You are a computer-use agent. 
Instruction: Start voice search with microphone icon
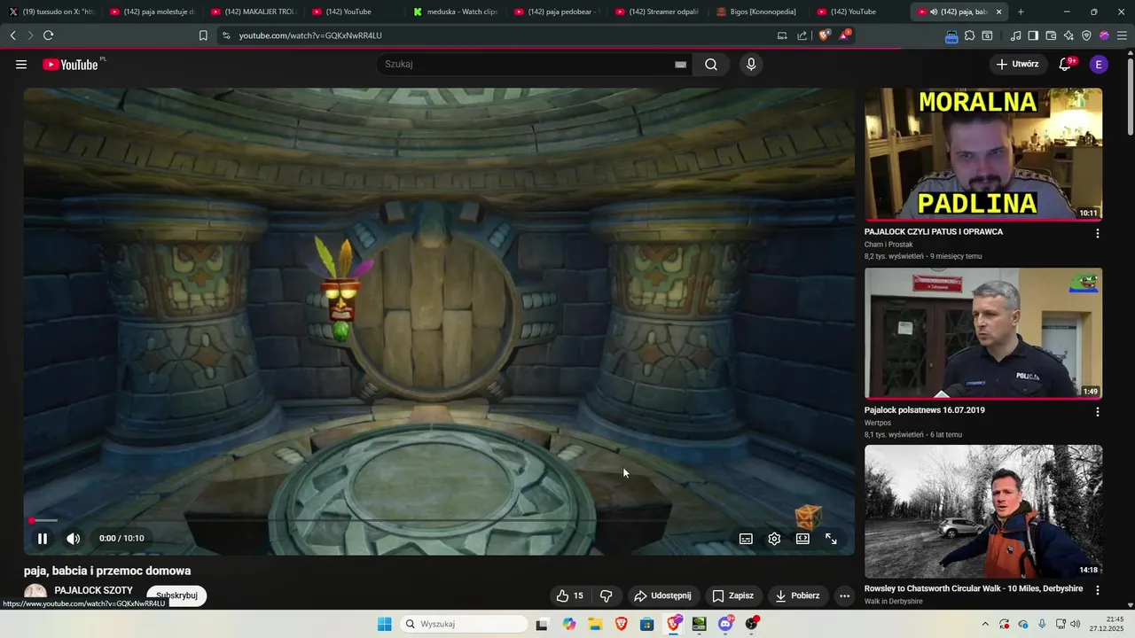coord(751,64)
